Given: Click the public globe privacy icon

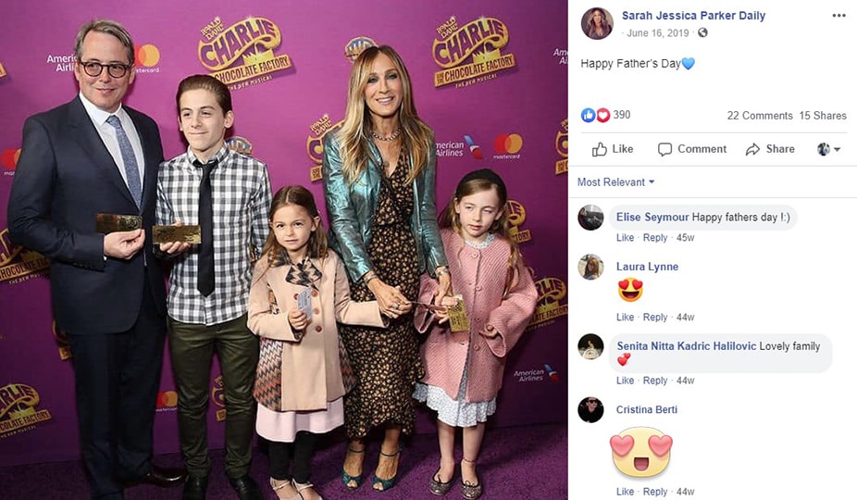Looking at the screenshot, I should (x=702, y=32).
